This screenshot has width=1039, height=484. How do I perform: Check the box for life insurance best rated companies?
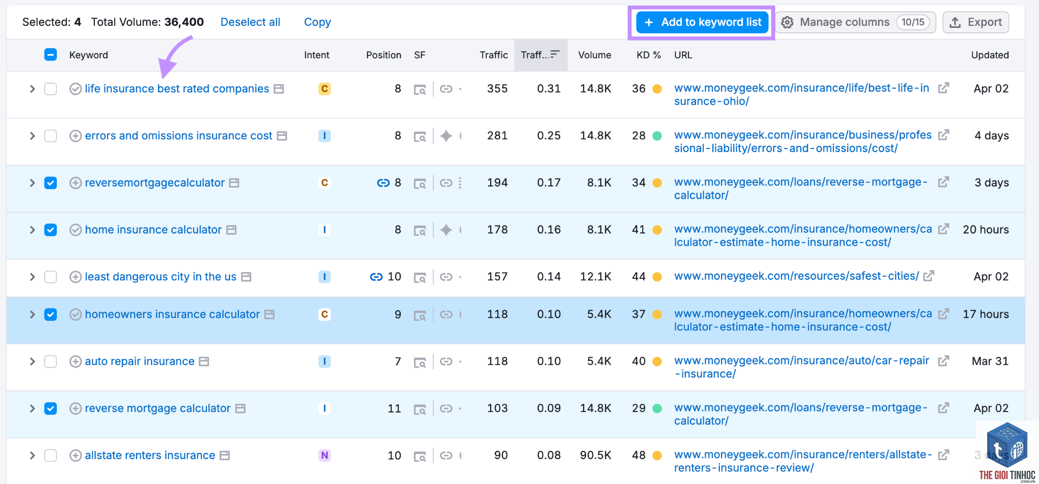(50, 89)
